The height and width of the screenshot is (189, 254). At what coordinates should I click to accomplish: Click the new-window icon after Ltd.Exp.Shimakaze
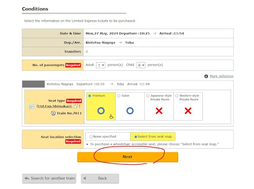tap(76, 106)
